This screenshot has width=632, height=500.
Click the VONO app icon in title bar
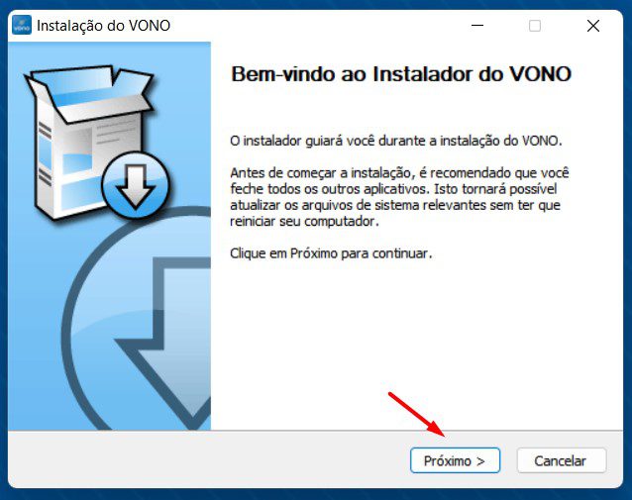click(x=22, y=26)
